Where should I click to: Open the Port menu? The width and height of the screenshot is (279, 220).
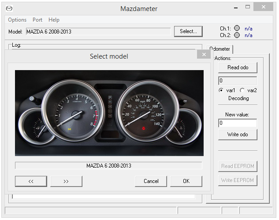(37, 20)
